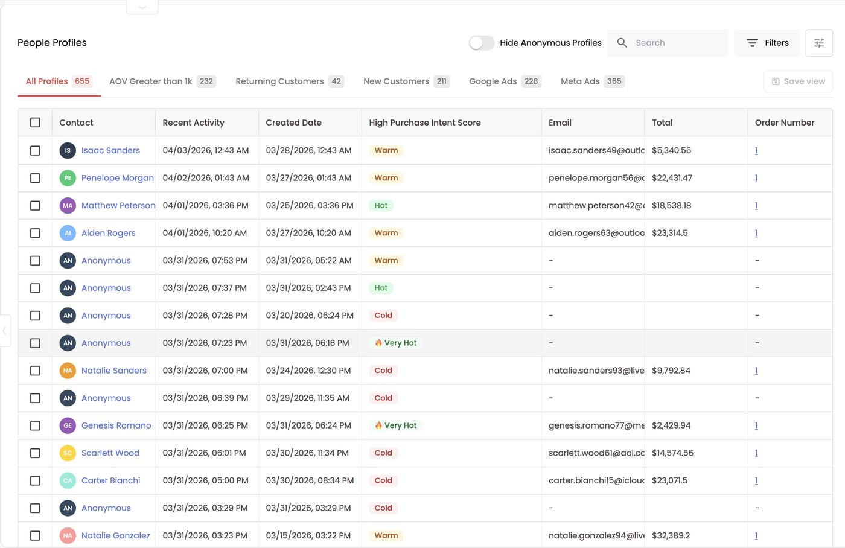Screen dimensions: 845x548
Task: Click AN avatar for 07:53 PM anonymous row
Action: 68,261
